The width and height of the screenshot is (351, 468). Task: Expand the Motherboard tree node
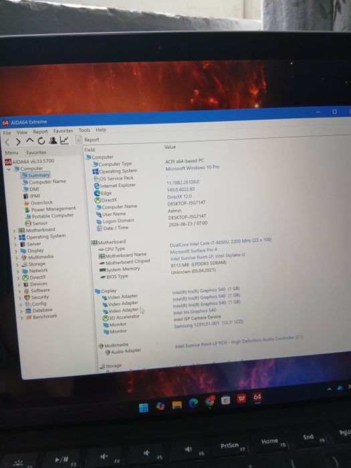click(x=14, y=231)
